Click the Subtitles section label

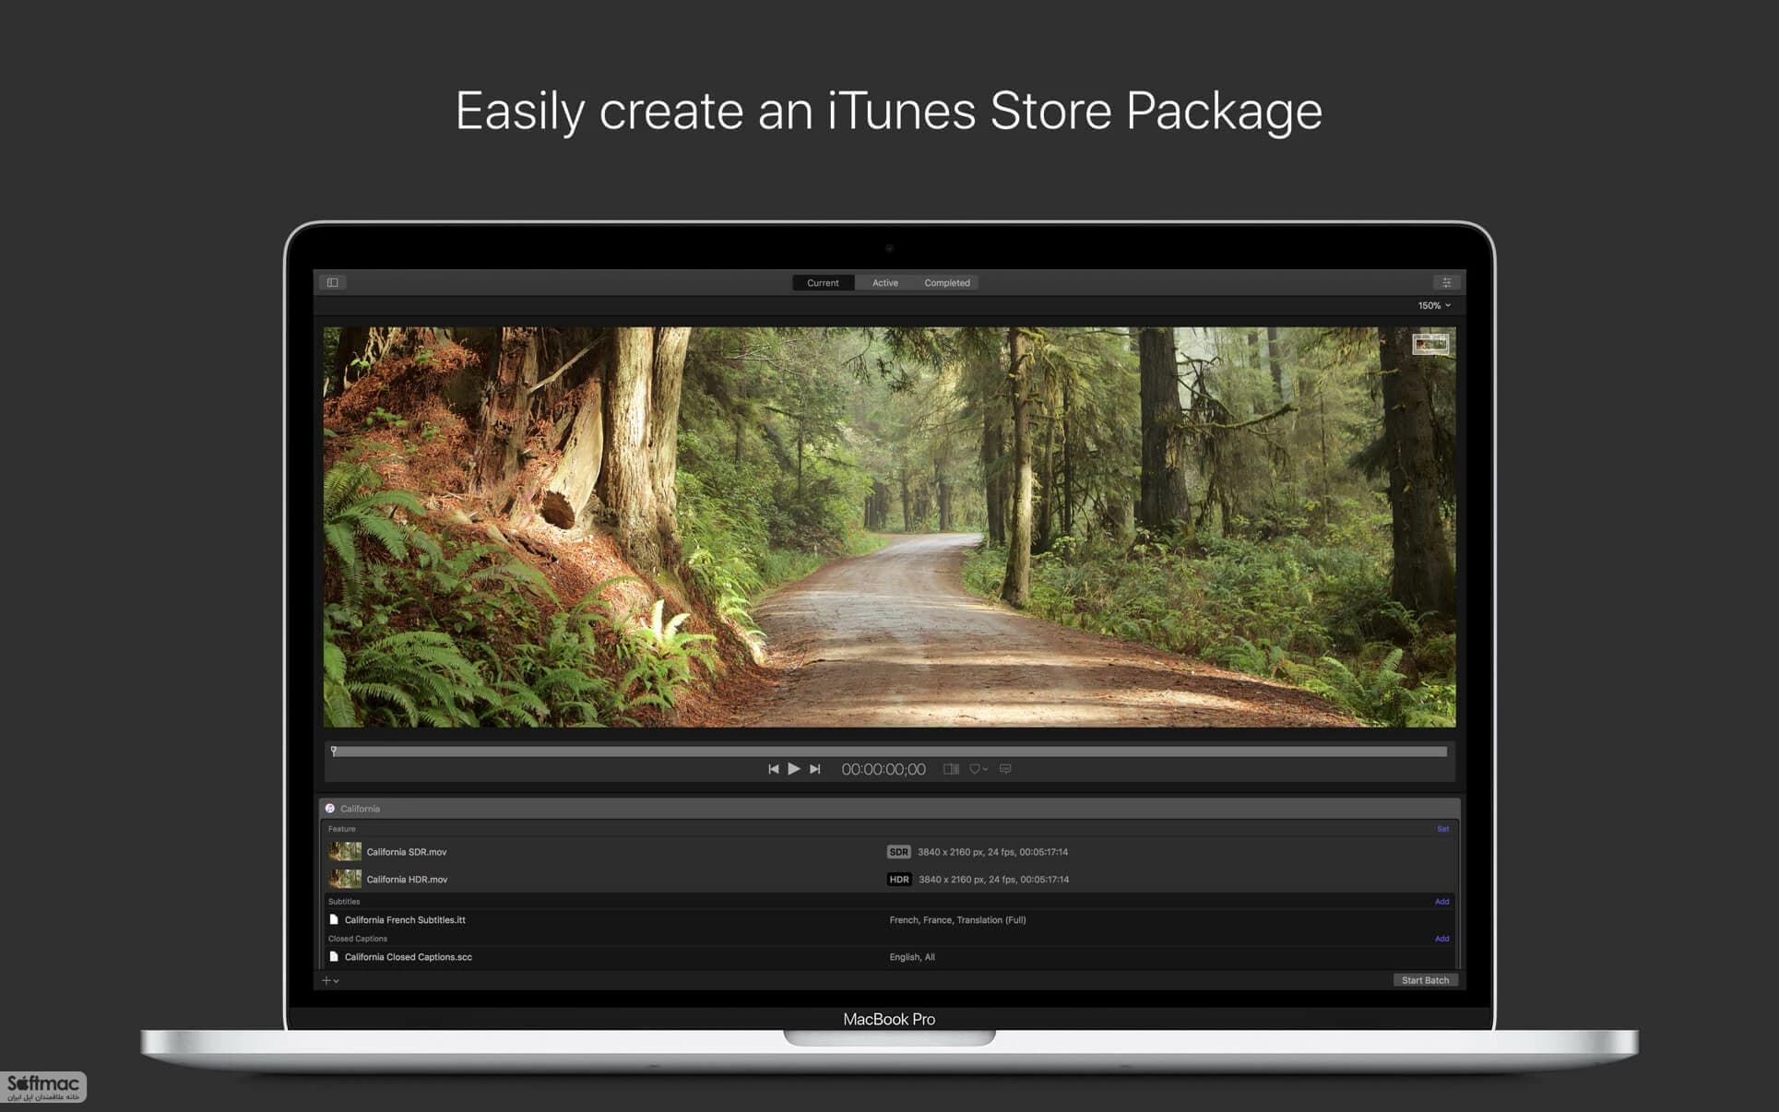coord(344,902)
